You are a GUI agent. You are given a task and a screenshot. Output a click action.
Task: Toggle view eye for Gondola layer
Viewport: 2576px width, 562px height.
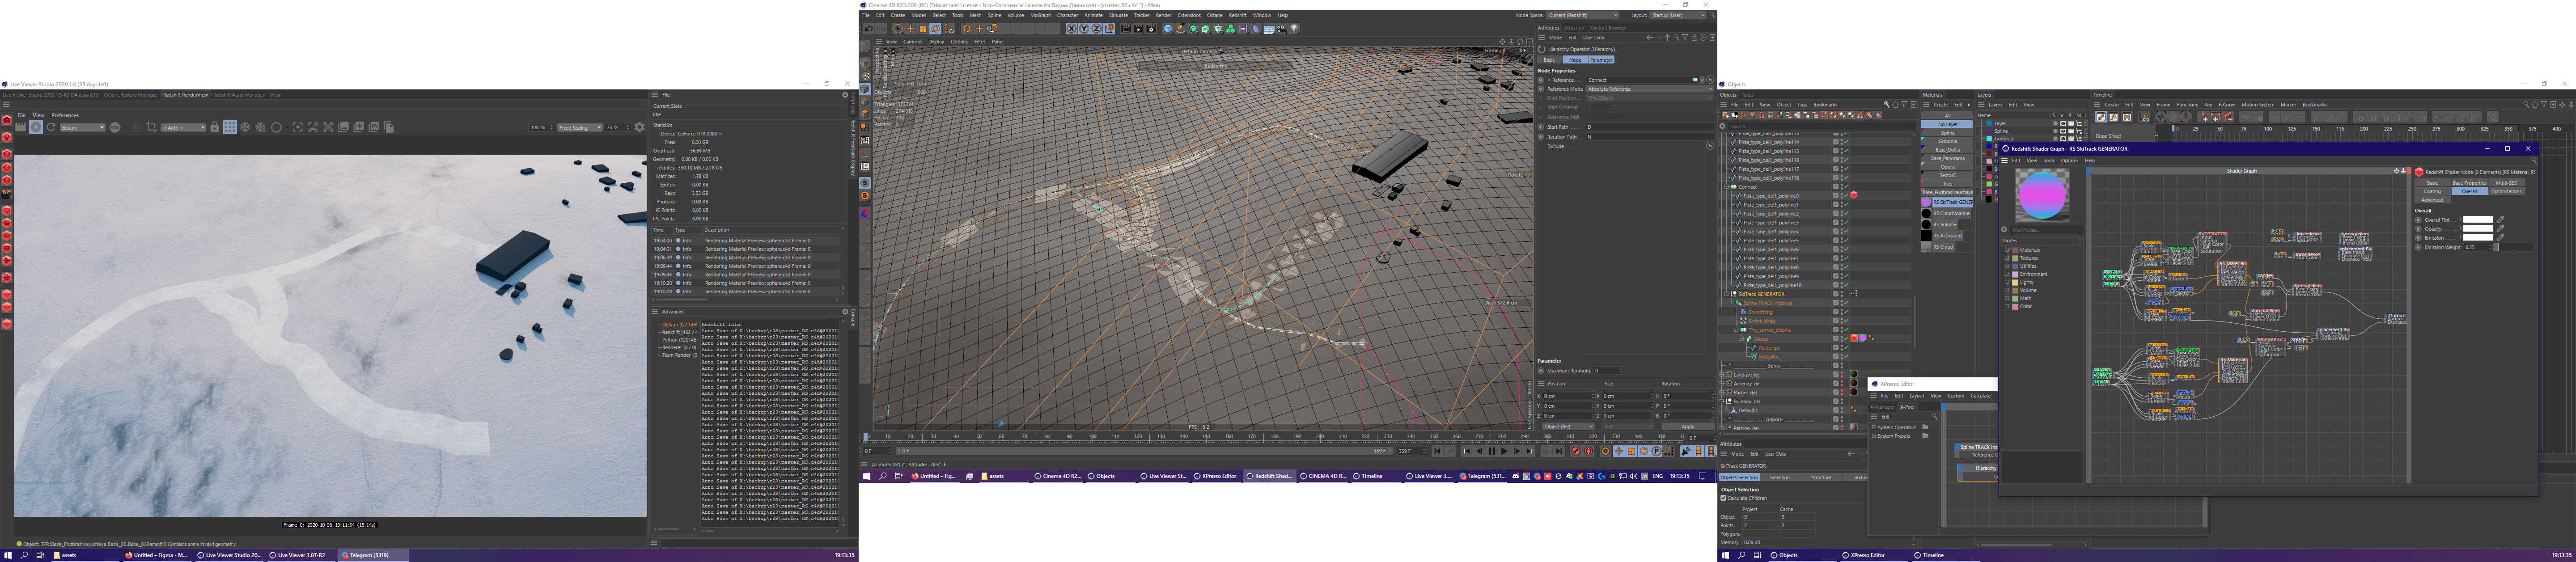pos(2063,139)
